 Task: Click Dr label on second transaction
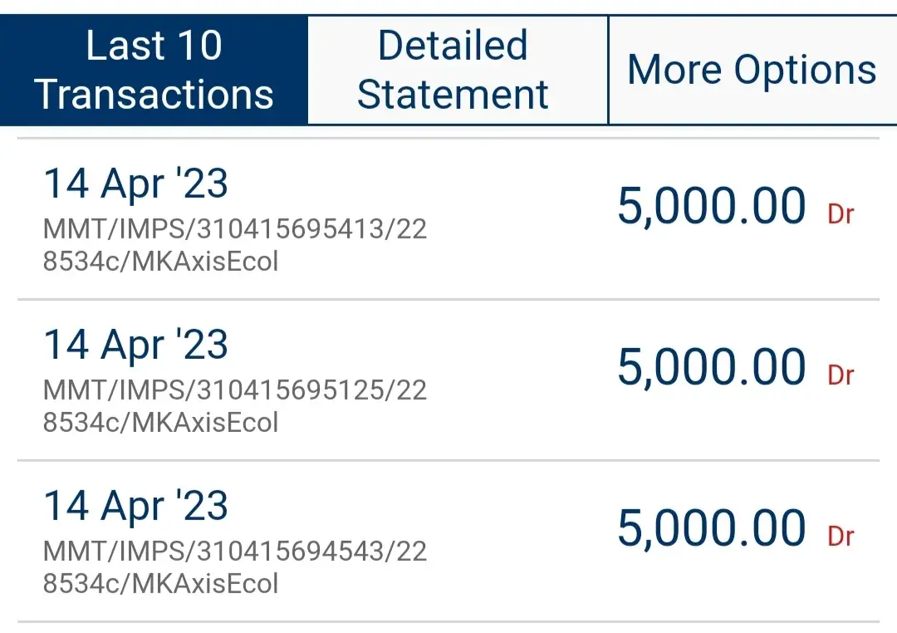point(841,375)
